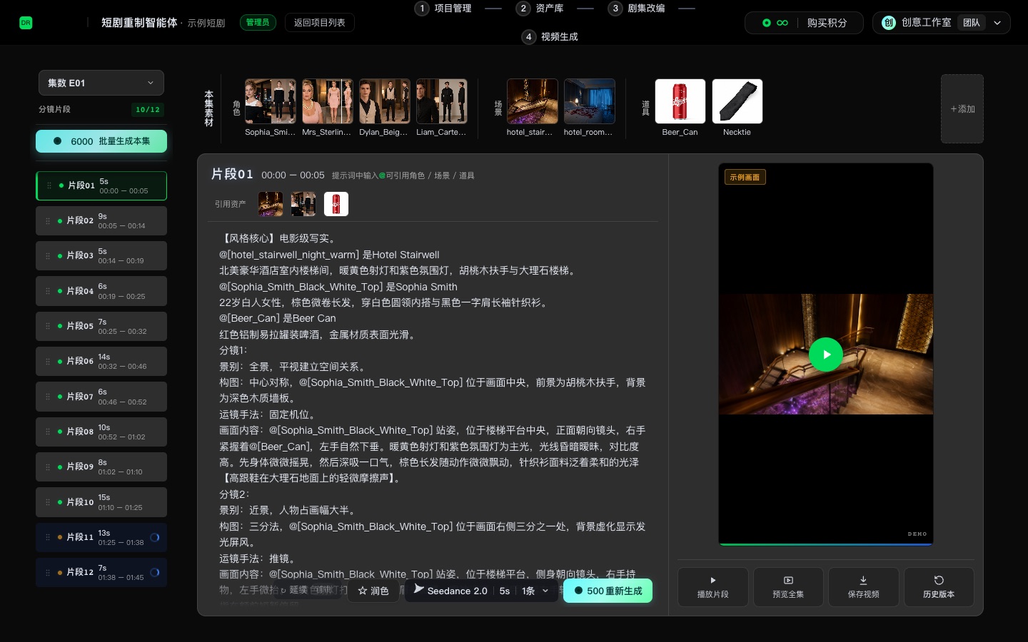Click the green DR app logo
This screenshot has width=1028, height=642.
pyautogui.click(x=26, y=23)
